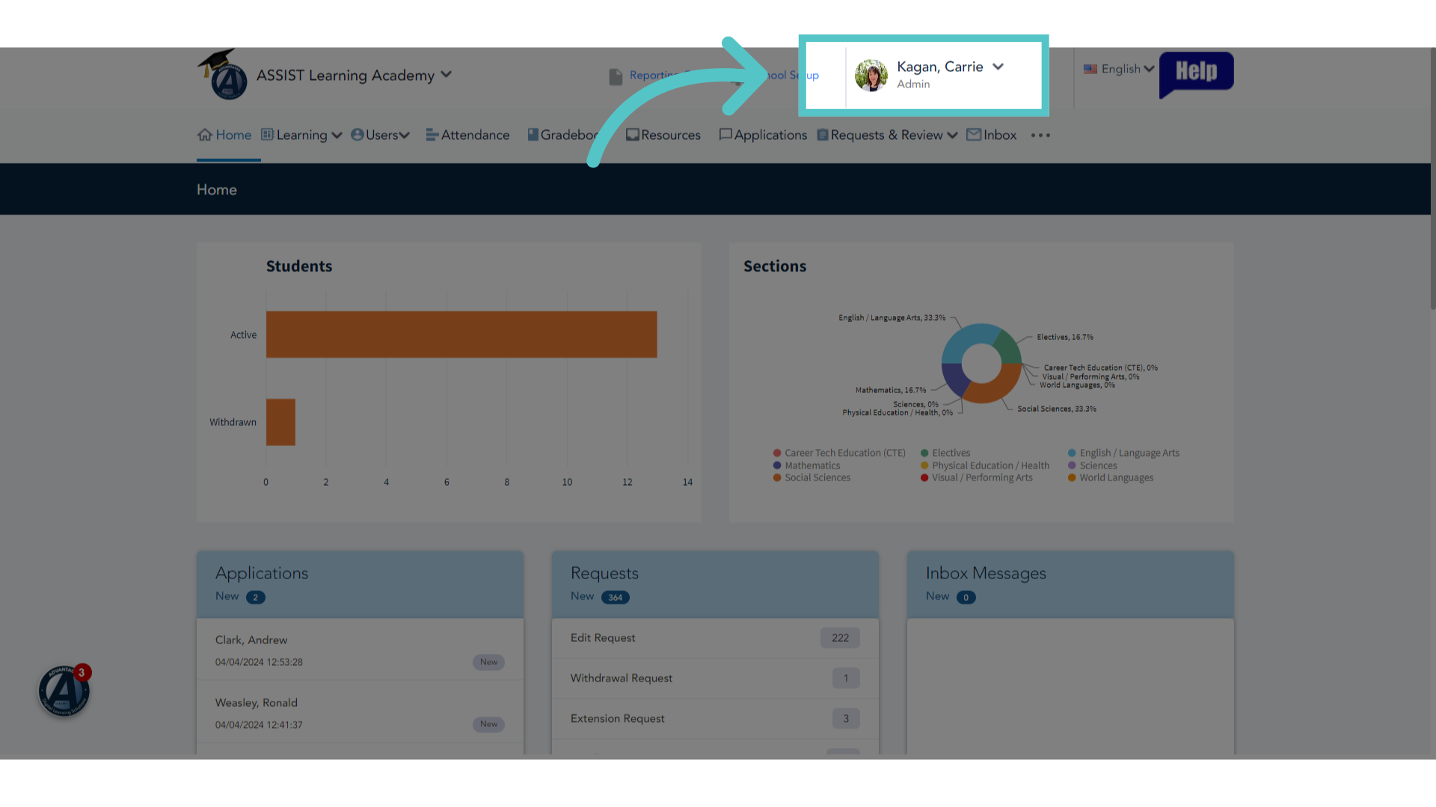Viewport: 1436px width, 807px height.
Task: Click the Withdrawal Request count 1
Action: (846, 678)
